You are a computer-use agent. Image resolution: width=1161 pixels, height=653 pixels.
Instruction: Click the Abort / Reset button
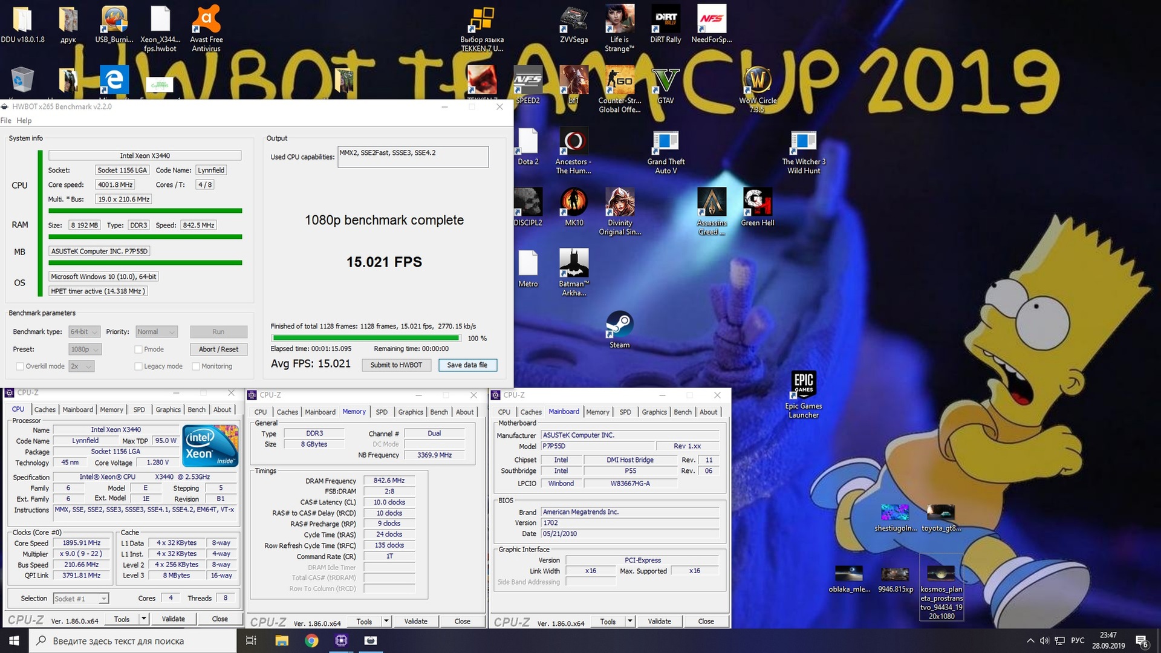(x=218, y=349)
